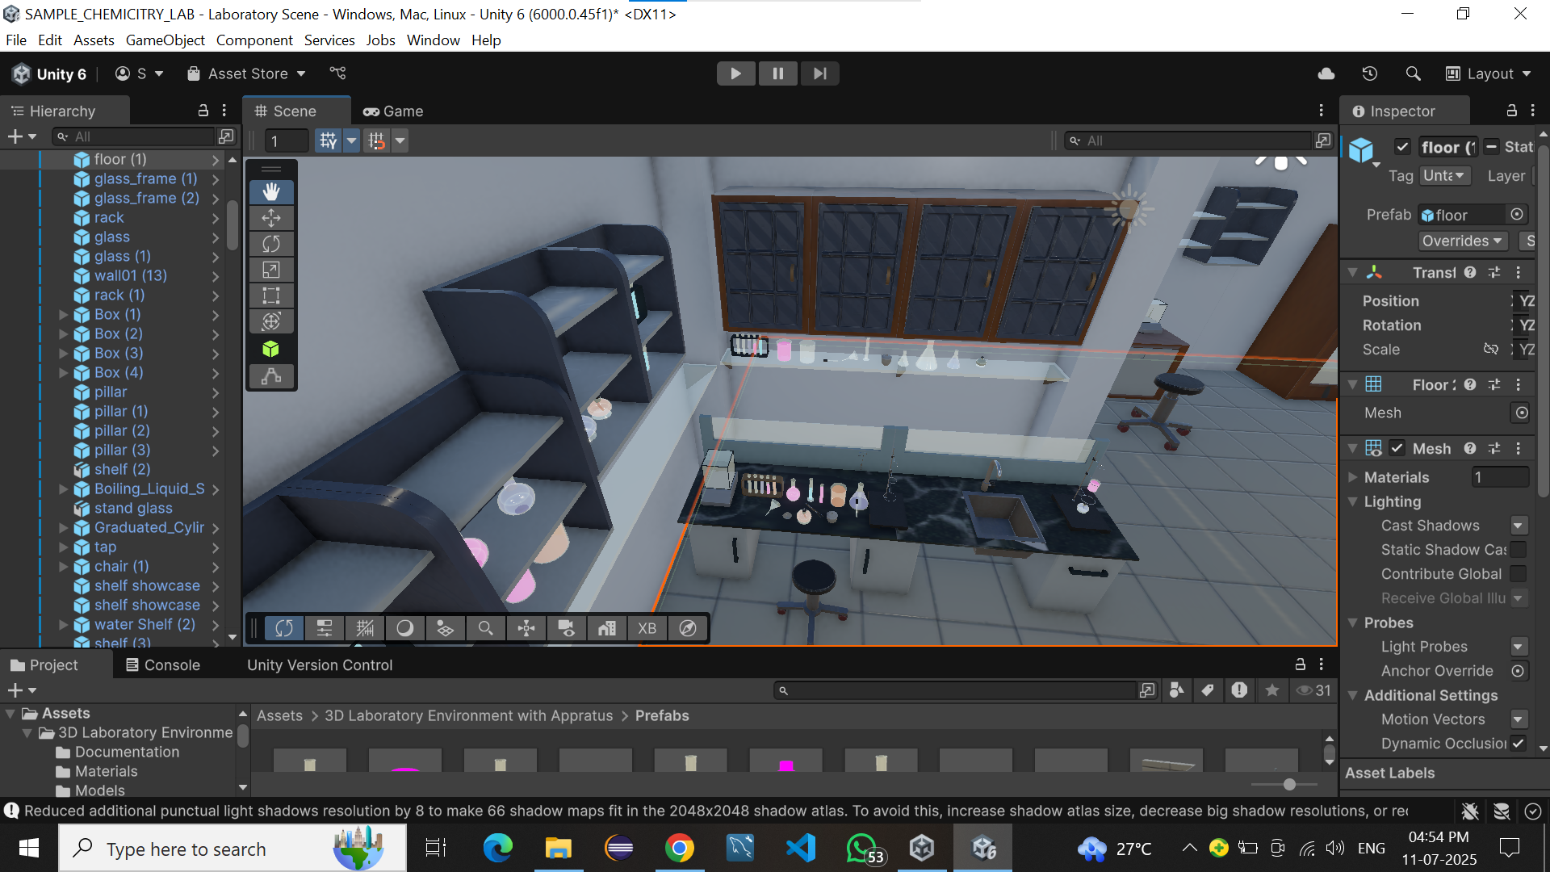Select the Rotate tool
This screenshot has height=872, width=1550.
coord(271,244)
